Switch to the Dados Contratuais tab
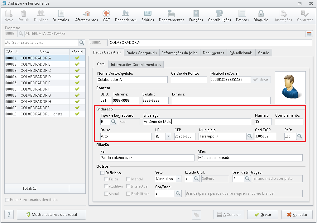 [x=142, y=53]
